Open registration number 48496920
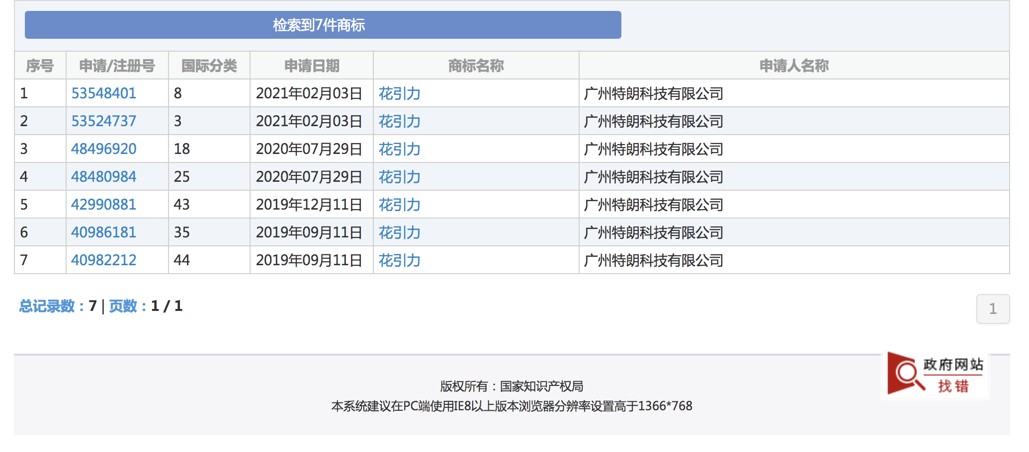This screenshot has width=1029, height=452. coord(103,149)
